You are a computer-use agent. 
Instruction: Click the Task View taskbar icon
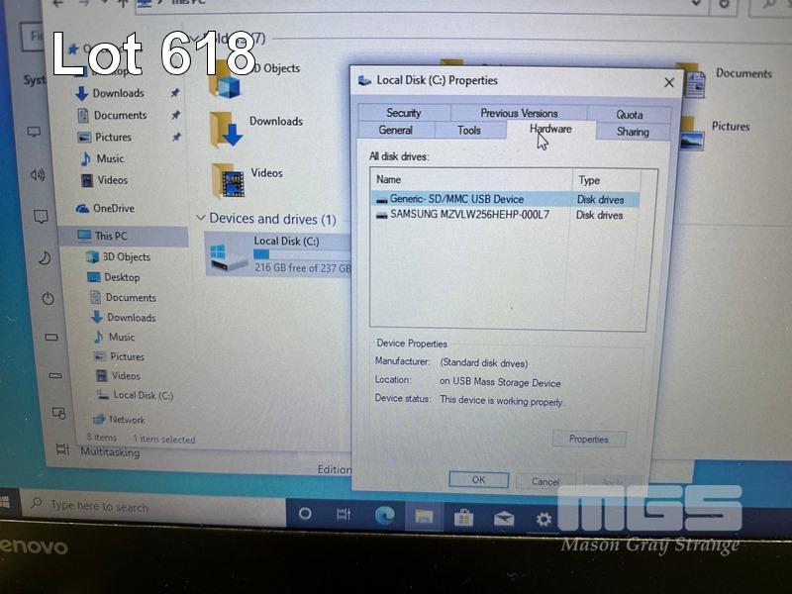(344, 514)
